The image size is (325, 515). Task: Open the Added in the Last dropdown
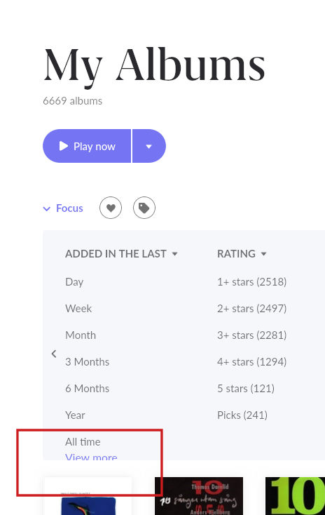pyautogui.click(x=121, y=253)
